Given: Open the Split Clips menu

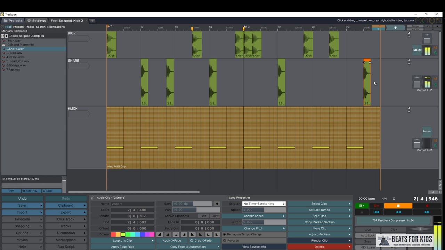Looking at the screenshot, I should coord(319,216).
